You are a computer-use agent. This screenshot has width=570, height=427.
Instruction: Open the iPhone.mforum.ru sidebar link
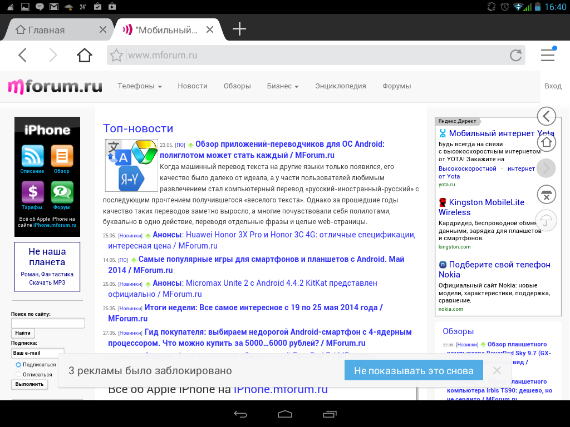point(55,225)
